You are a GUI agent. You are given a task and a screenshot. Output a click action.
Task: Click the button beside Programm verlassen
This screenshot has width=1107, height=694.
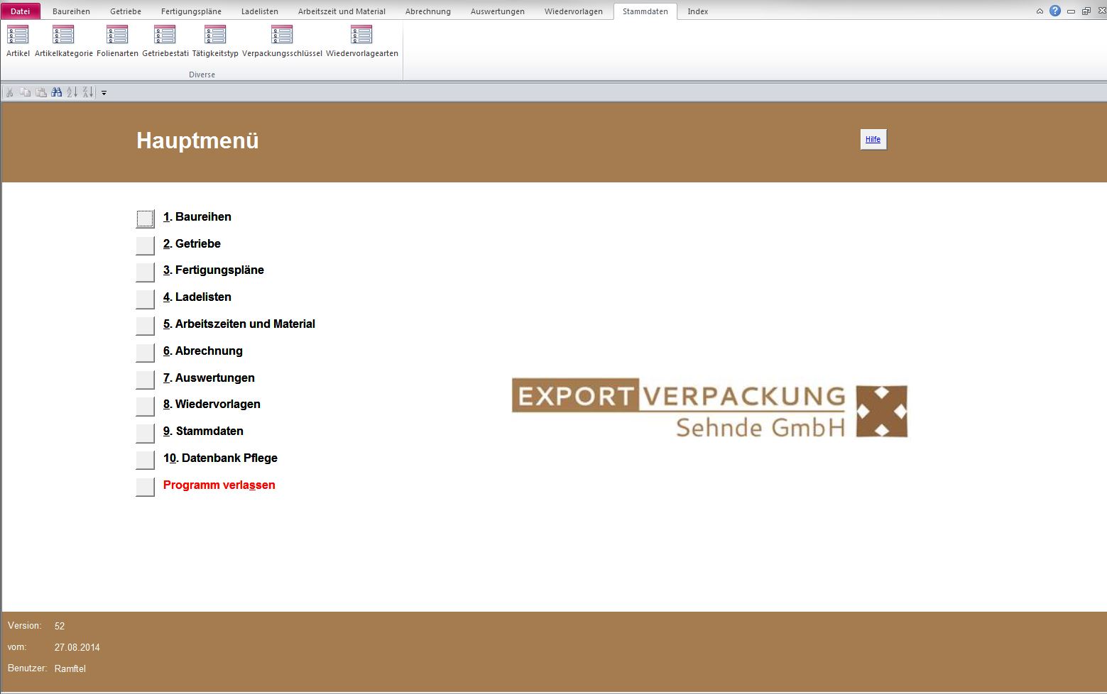point(145,487)
